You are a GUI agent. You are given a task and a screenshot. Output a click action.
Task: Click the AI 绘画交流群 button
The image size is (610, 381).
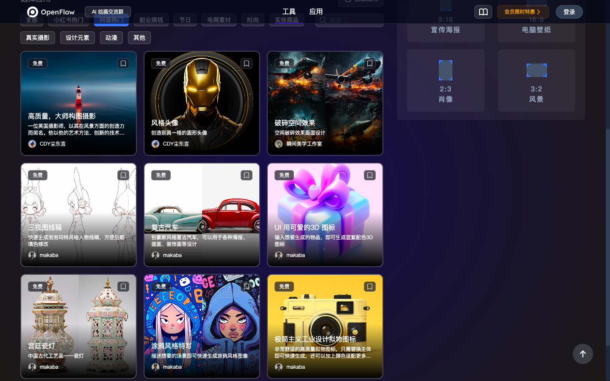108,12
